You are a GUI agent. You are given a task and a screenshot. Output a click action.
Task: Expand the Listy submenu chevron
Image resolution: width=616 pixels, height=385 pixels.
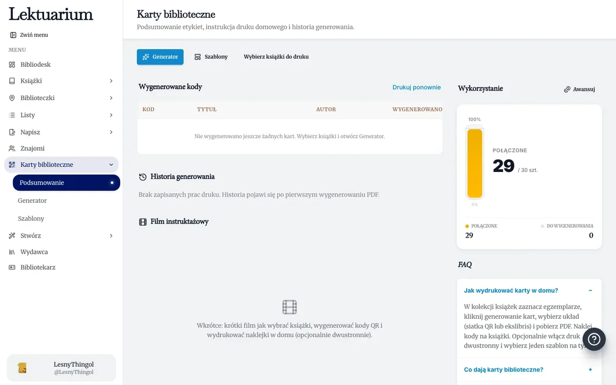click(111, 115)
